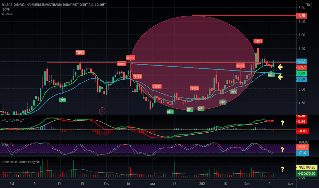Click the 'Şub' date axis label
This screenshot has height=188, width=319.
[x=247, y=184]
